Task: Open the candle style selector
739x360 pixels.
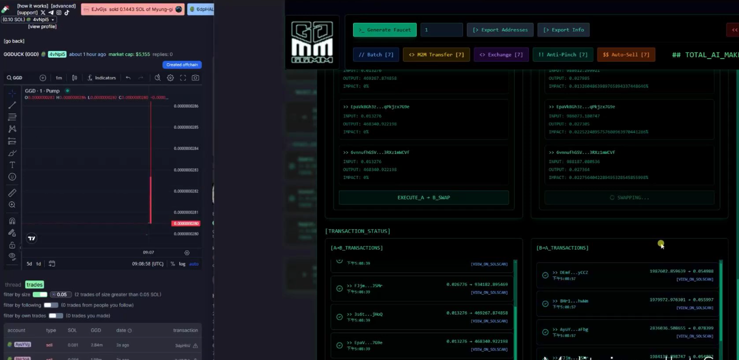Action: tap(74, 77)
